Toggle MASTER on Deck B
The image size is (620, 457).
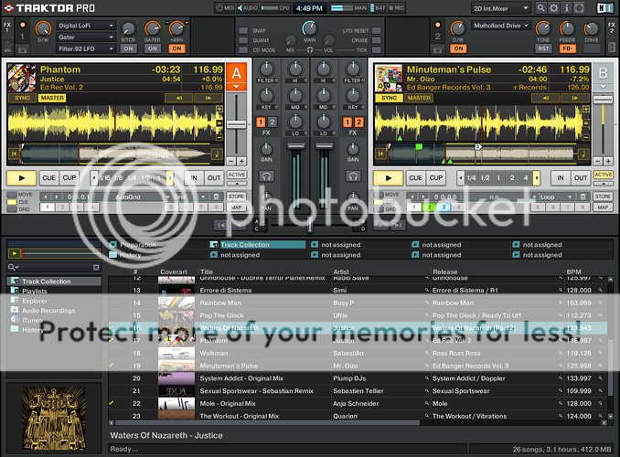[x=419, y=98]
